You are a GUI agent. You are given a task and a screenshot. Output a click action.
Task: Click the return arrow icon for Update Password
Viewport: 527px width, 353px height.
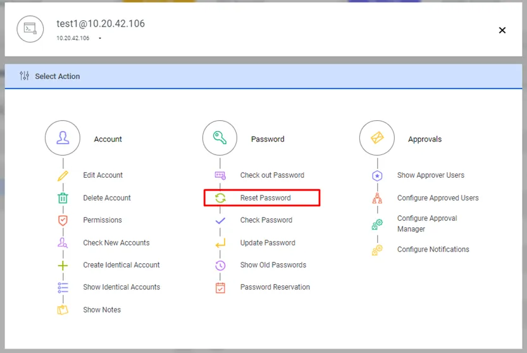(220, 243)
